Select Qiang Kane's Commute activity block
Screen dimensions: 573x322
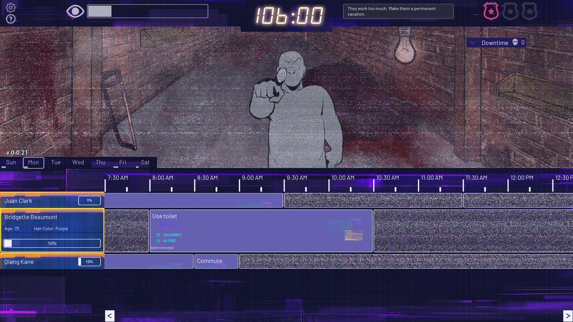pyautogui.click(x=216, y=261)
